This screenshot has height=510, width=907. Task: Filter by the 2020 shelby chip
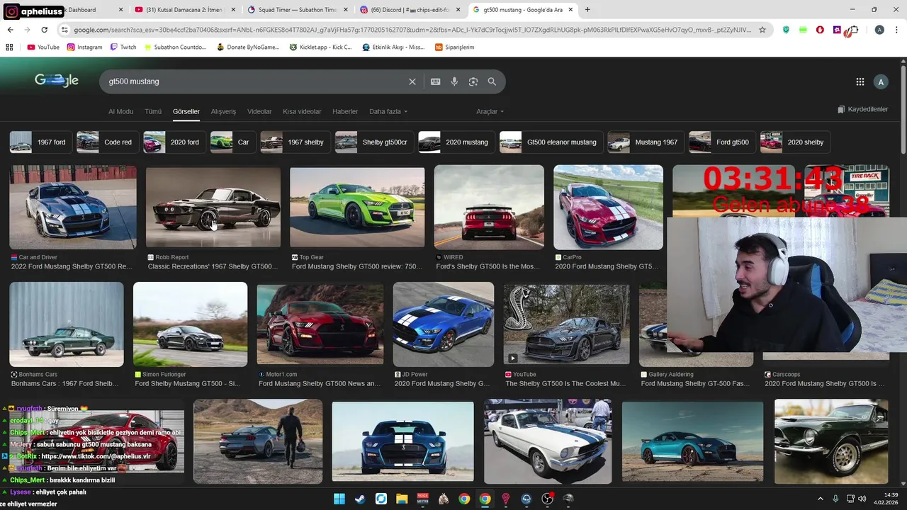tap(794, 142)
